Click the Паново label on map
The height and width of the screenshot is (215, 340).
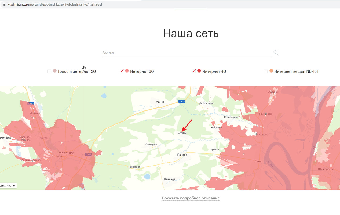(x=182, y=155)
